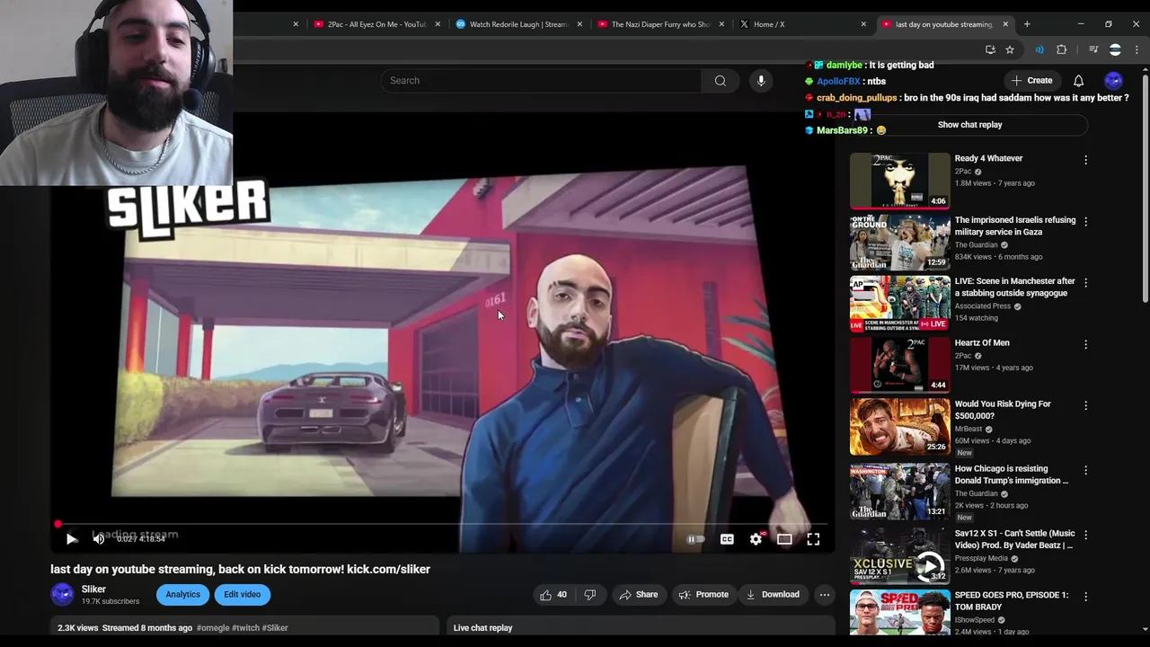Open options for Heartz Of Men
The image size is (1150, 647).
click(x=1085, y=344)
